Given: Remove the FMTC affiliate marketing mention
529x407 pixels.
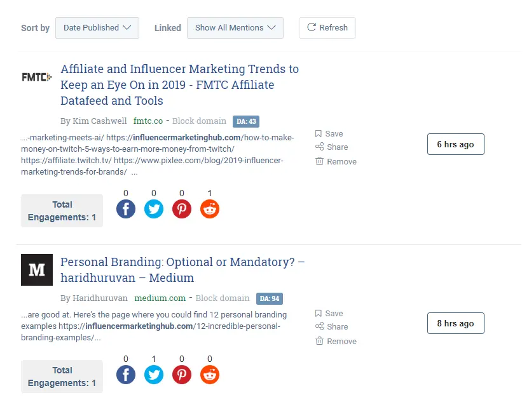Looking at the screenshot, I should (x=336, y=161).
